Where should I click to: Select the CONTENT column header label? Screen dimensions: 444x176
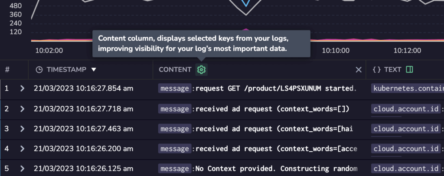tap(175, 70)
